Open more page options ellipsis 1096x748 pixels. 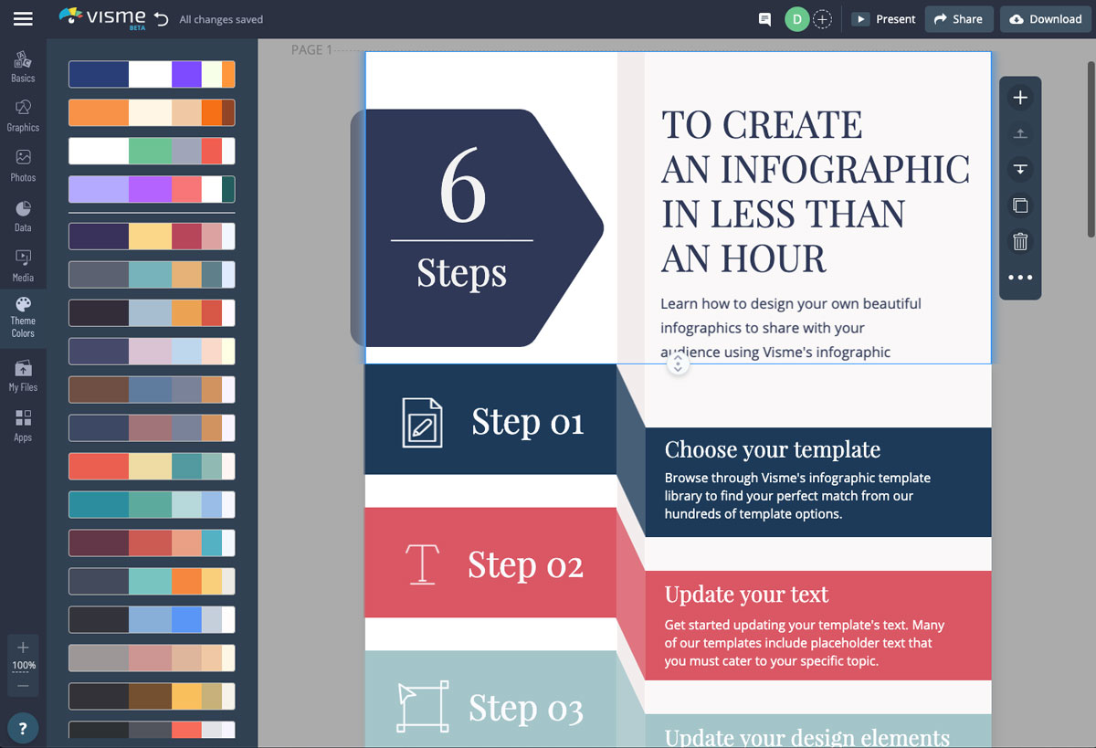pos(1020,278)
